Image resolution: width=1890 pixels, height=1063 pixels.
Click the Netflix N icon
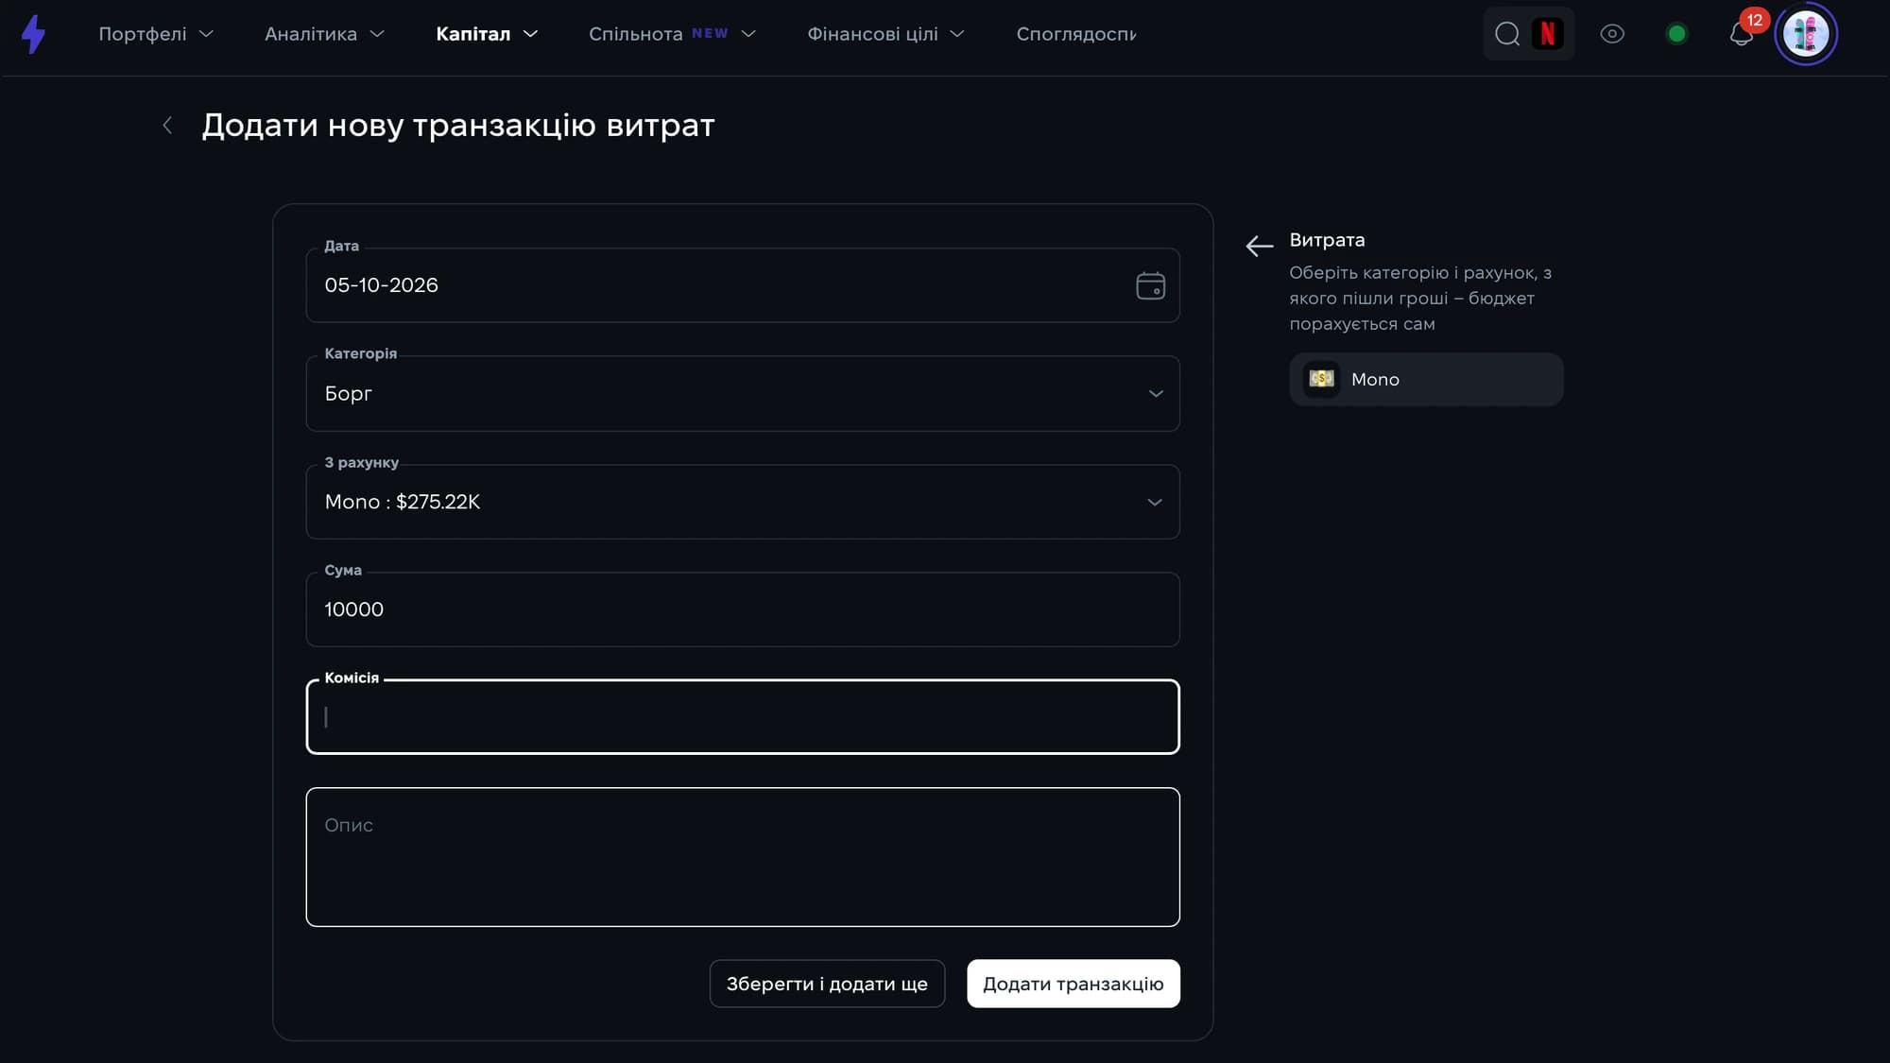(1548, 34)
